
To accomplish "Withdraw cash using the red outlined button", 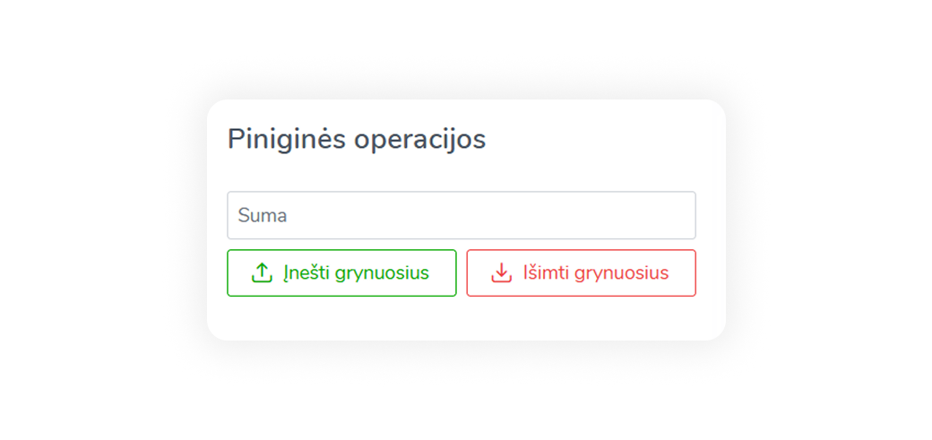I will coord(581,272).
